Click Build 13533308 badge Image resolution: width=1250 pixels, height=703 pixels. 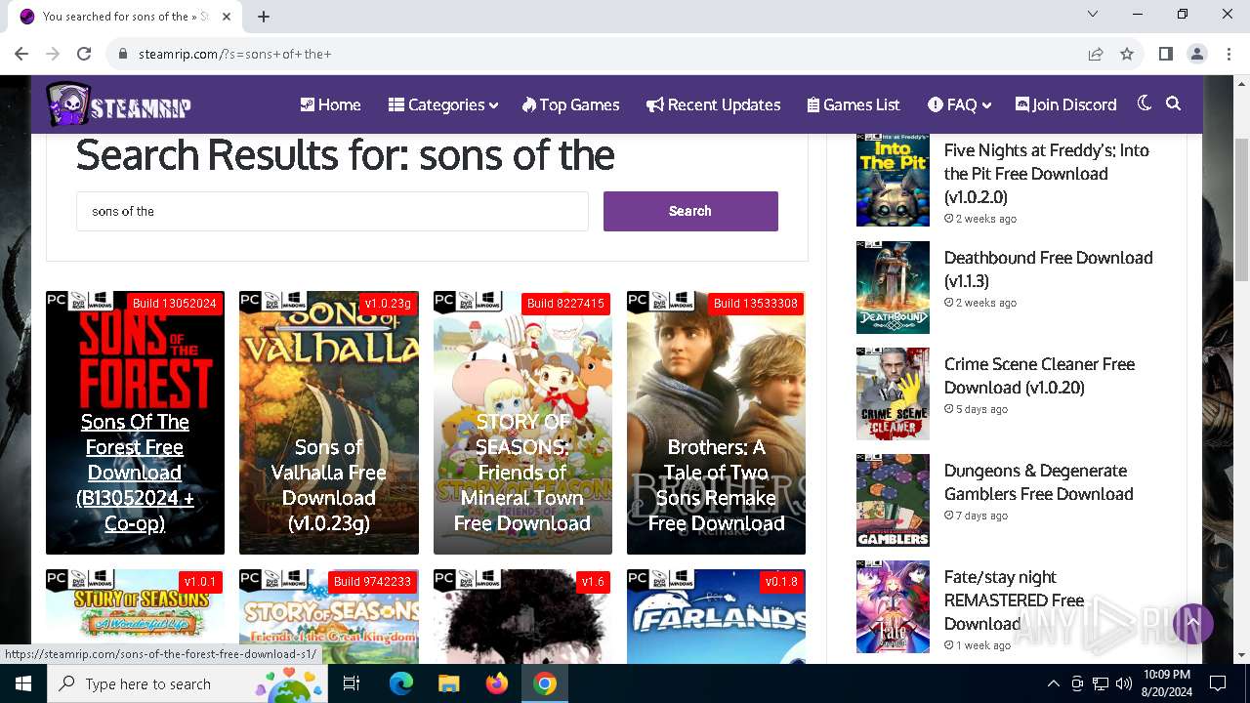(x=756, y=304)
